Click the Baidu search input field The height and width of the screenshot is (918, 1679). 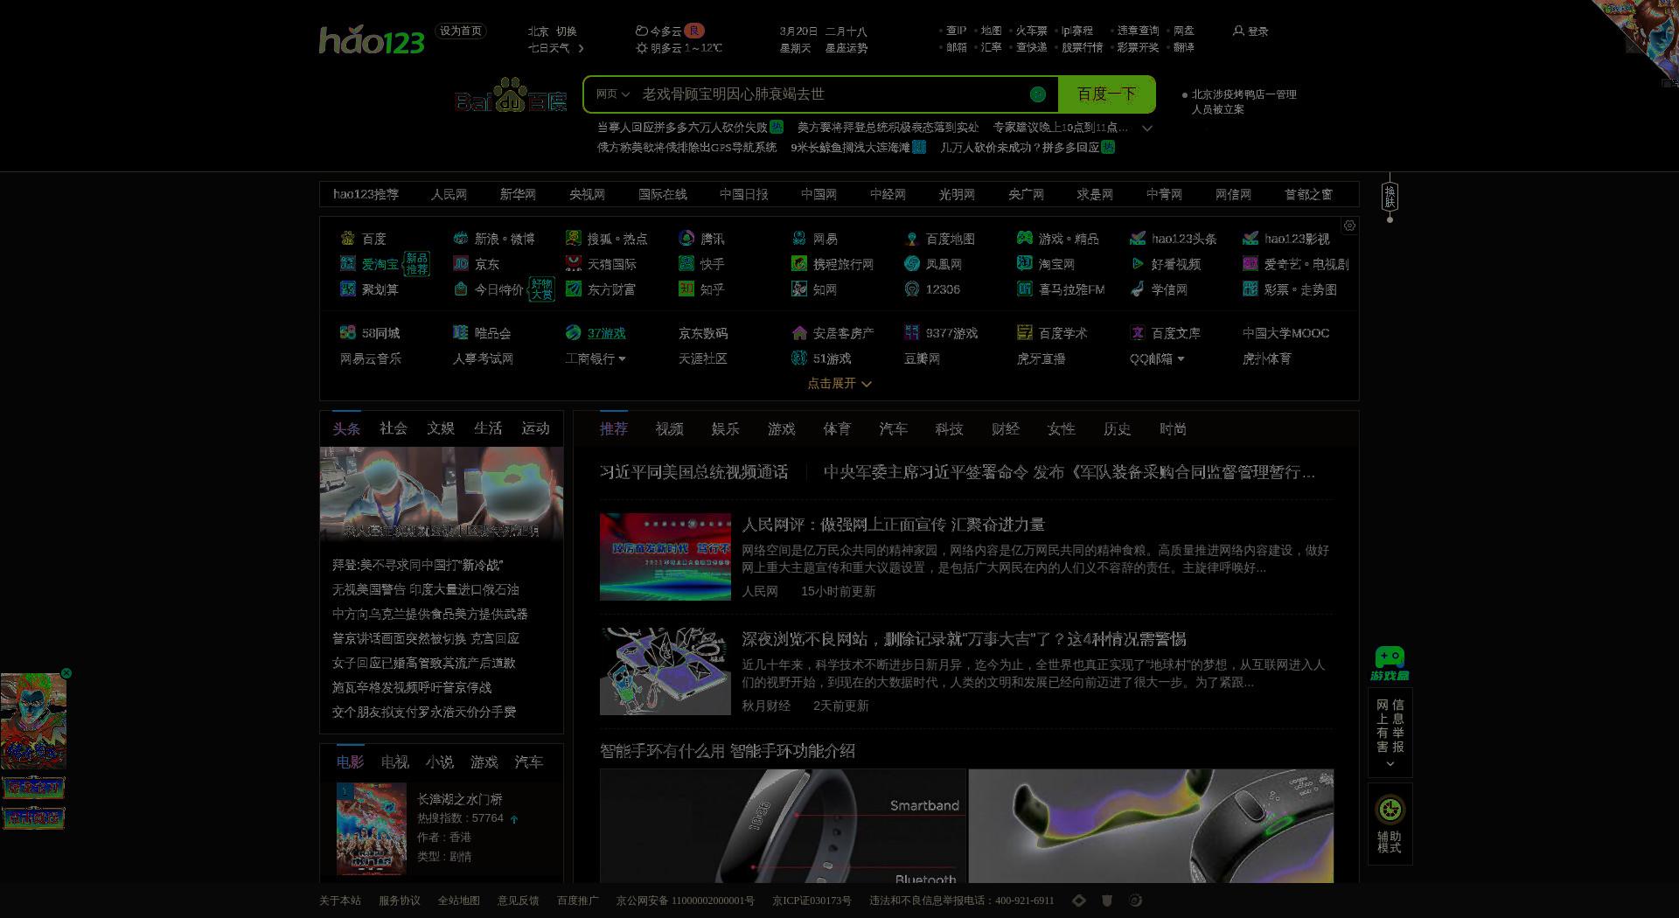(x=831, y=94)
